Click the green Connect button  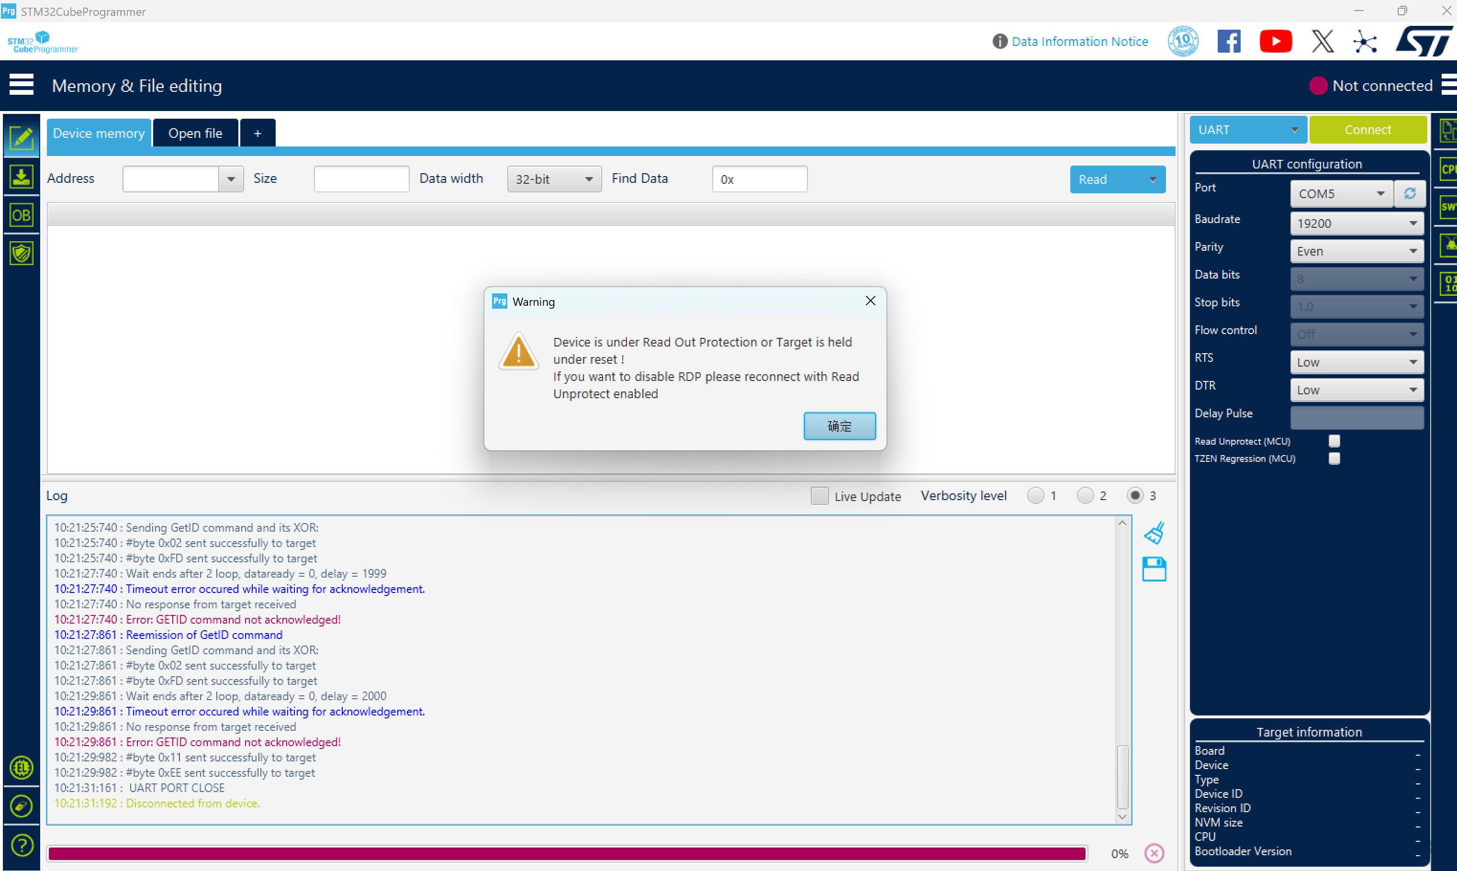pyautogui.click(x=1368, y=130)
